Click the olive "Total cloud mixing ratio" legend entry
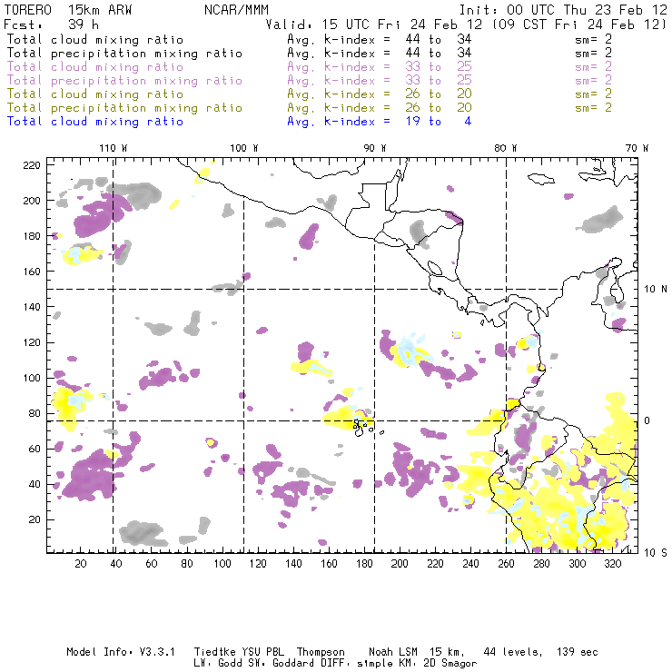 coord(95,94)
